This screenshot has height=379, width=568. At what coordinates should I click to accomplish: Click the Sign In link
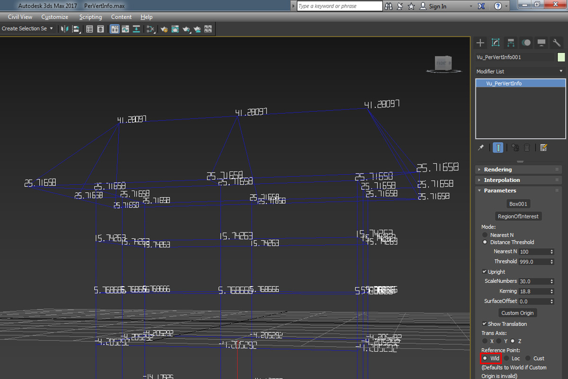437,7
